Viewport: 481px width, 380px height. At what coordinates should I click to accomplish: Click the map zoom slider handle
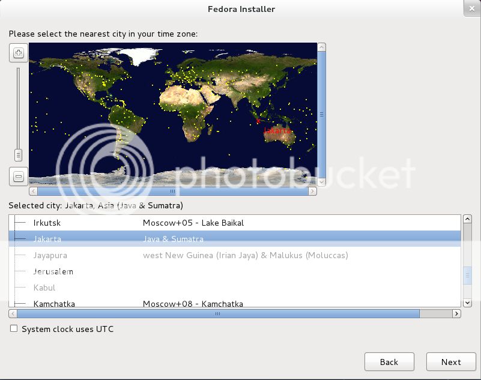(18, 155)
